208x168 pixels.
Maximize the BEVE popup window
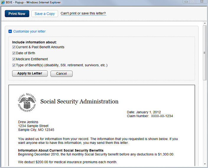point(193,1)
